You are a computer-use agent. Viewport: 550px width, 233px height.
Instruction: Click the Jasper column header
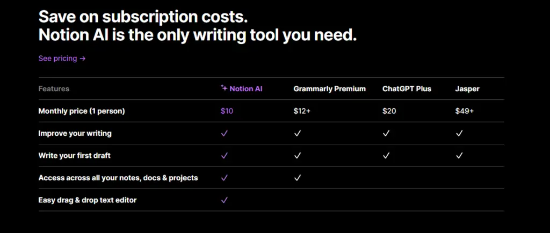click(467, 89)
